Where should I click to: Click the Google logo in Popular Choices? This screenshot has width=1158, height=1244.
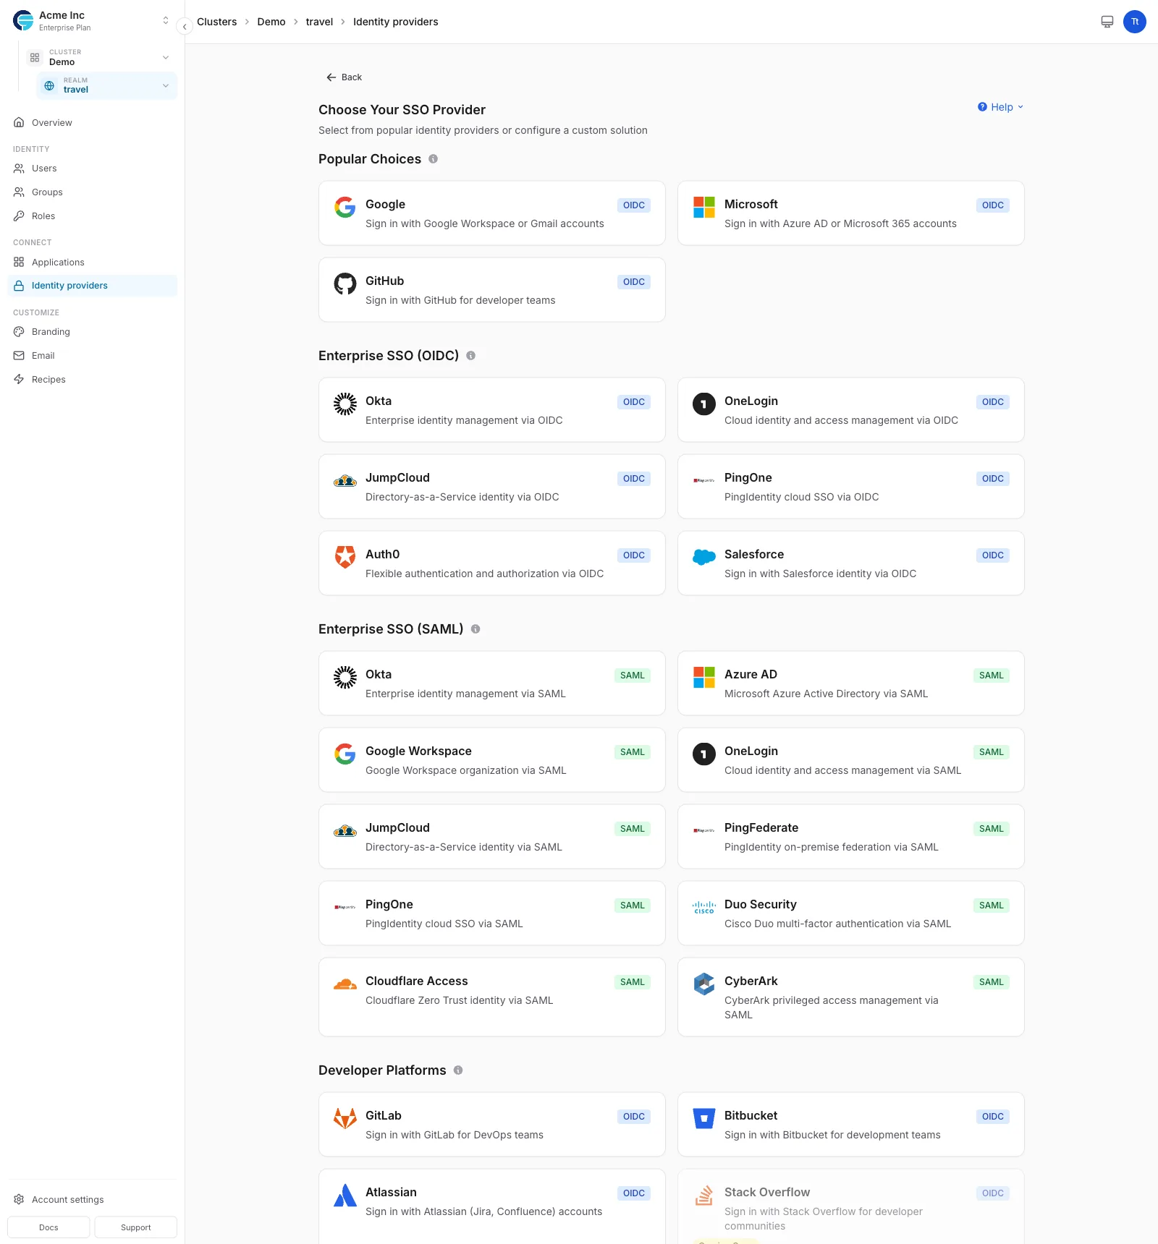click(345, 208)
